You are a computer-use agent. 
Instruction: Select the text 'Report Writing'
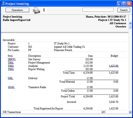[x=36, y=69]
